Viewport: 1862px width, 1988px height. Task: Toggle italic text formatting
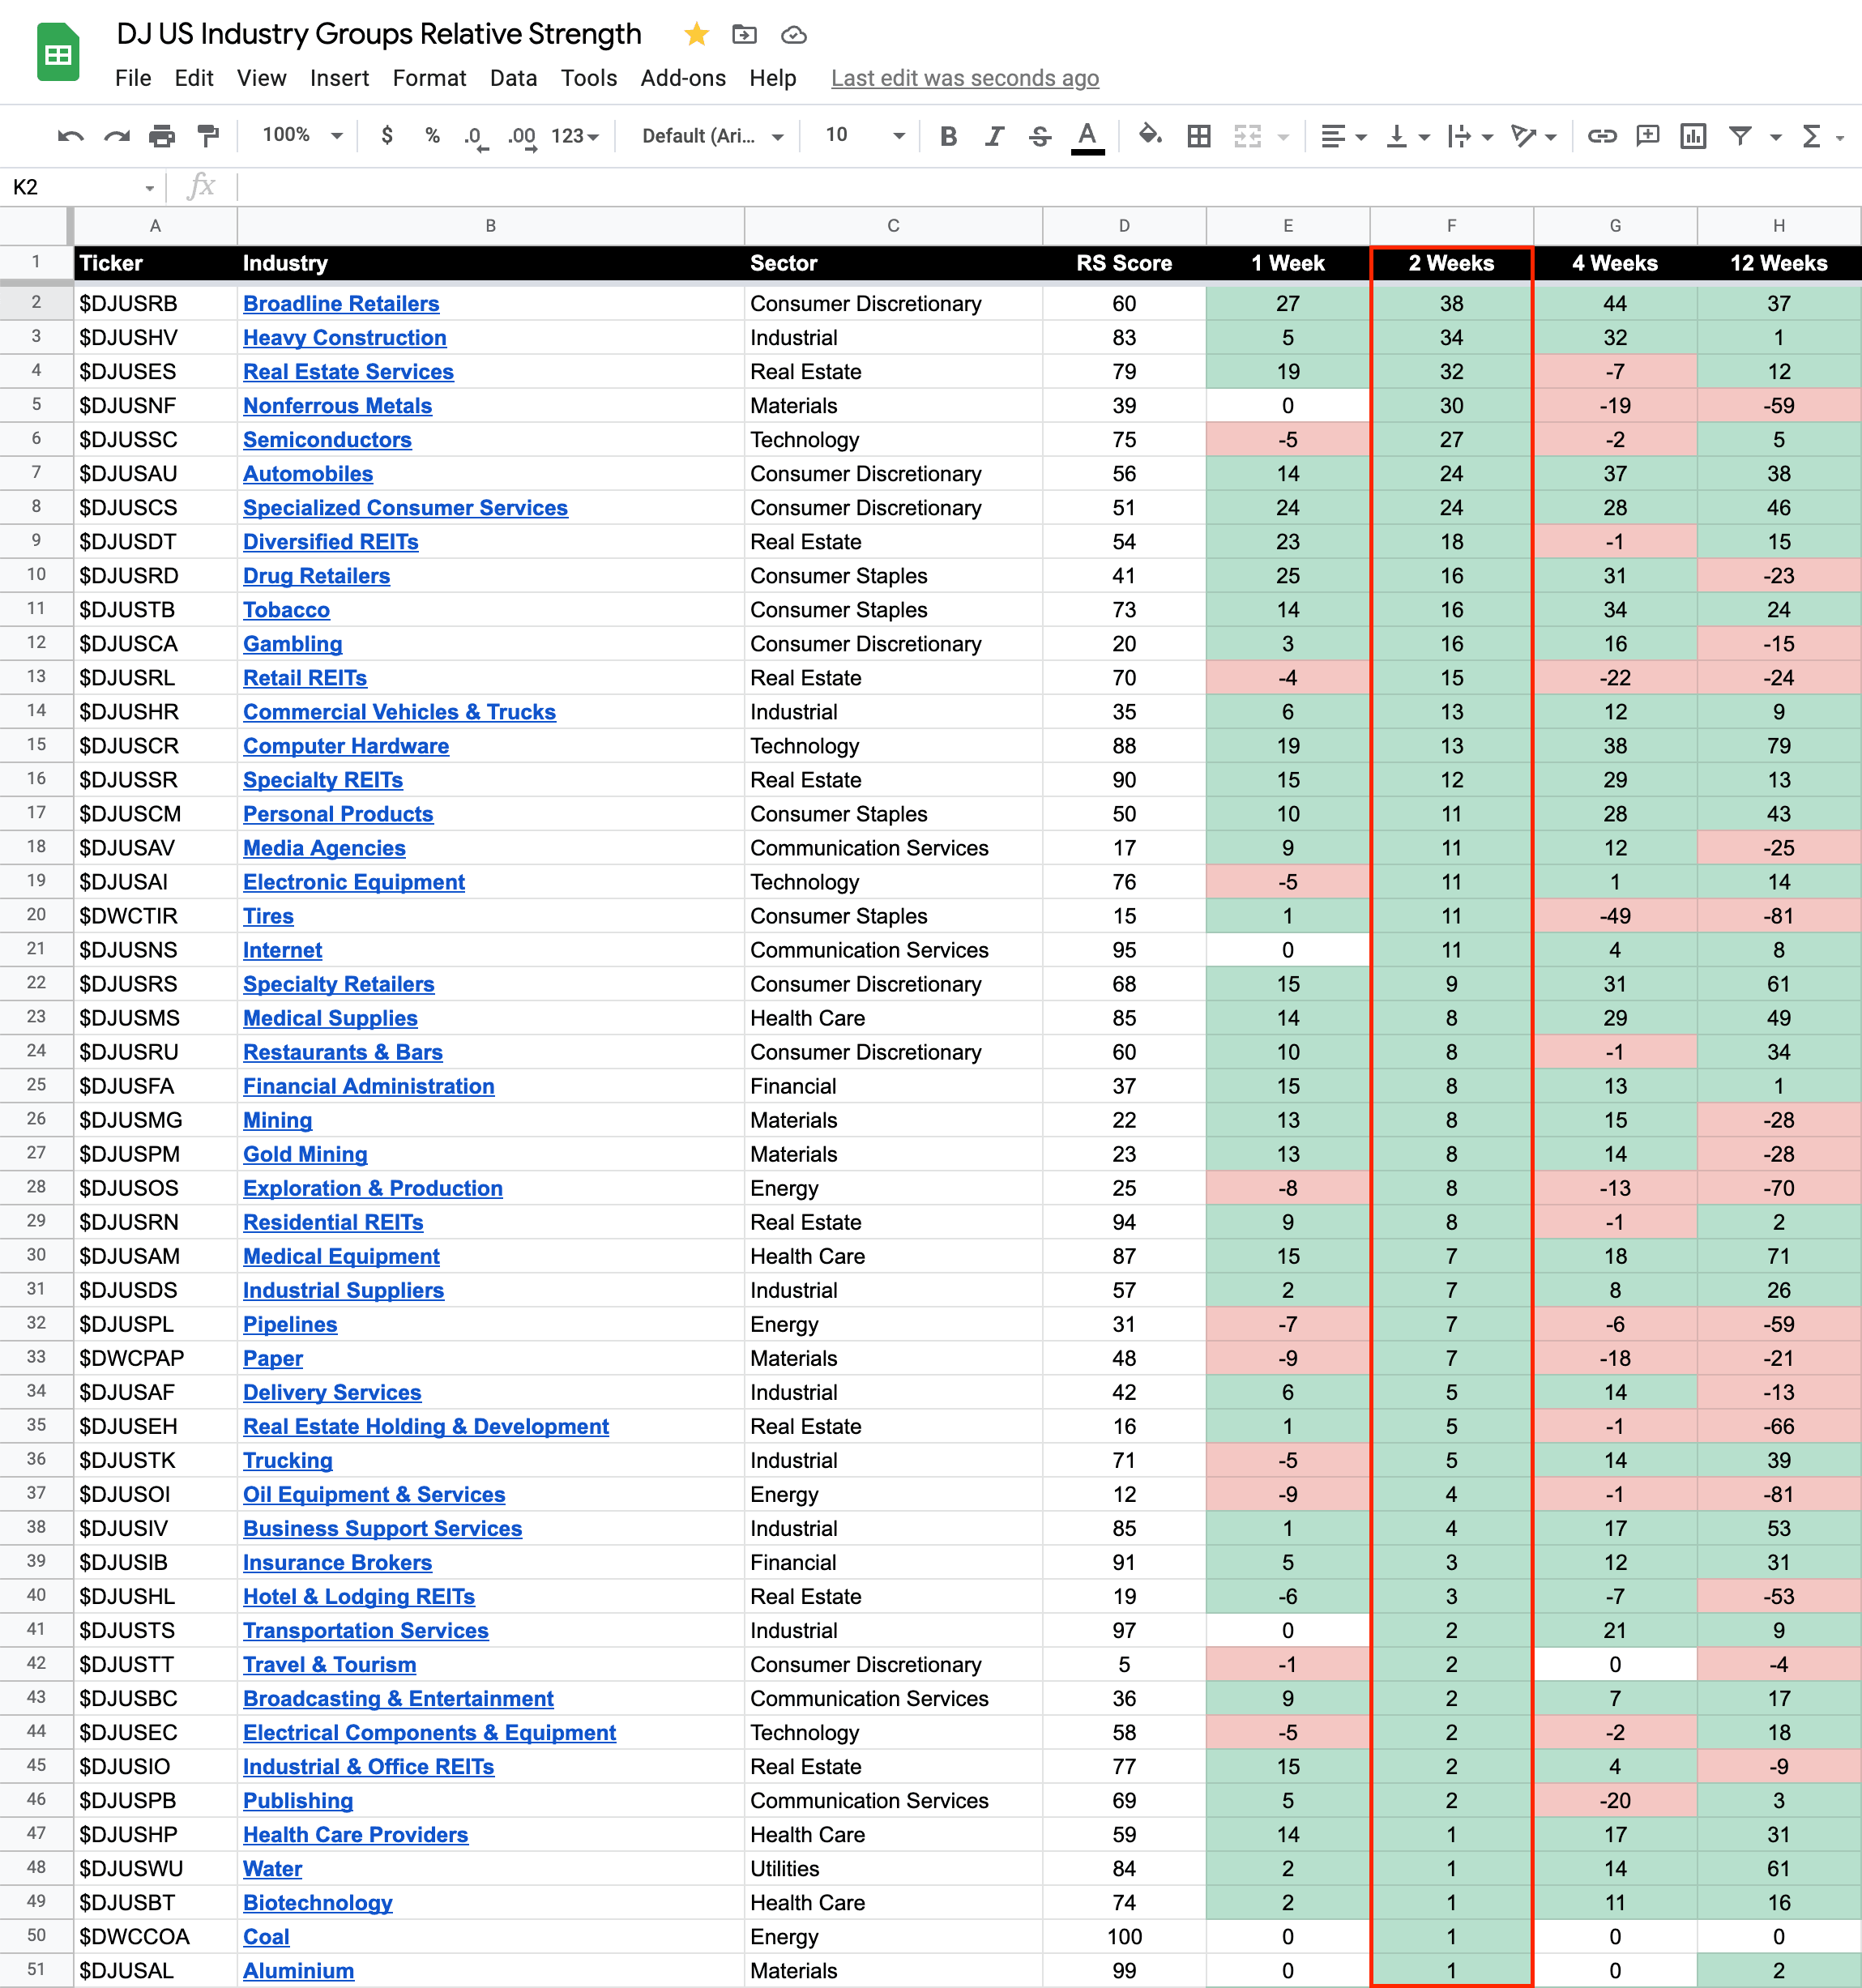coord(993,136)
